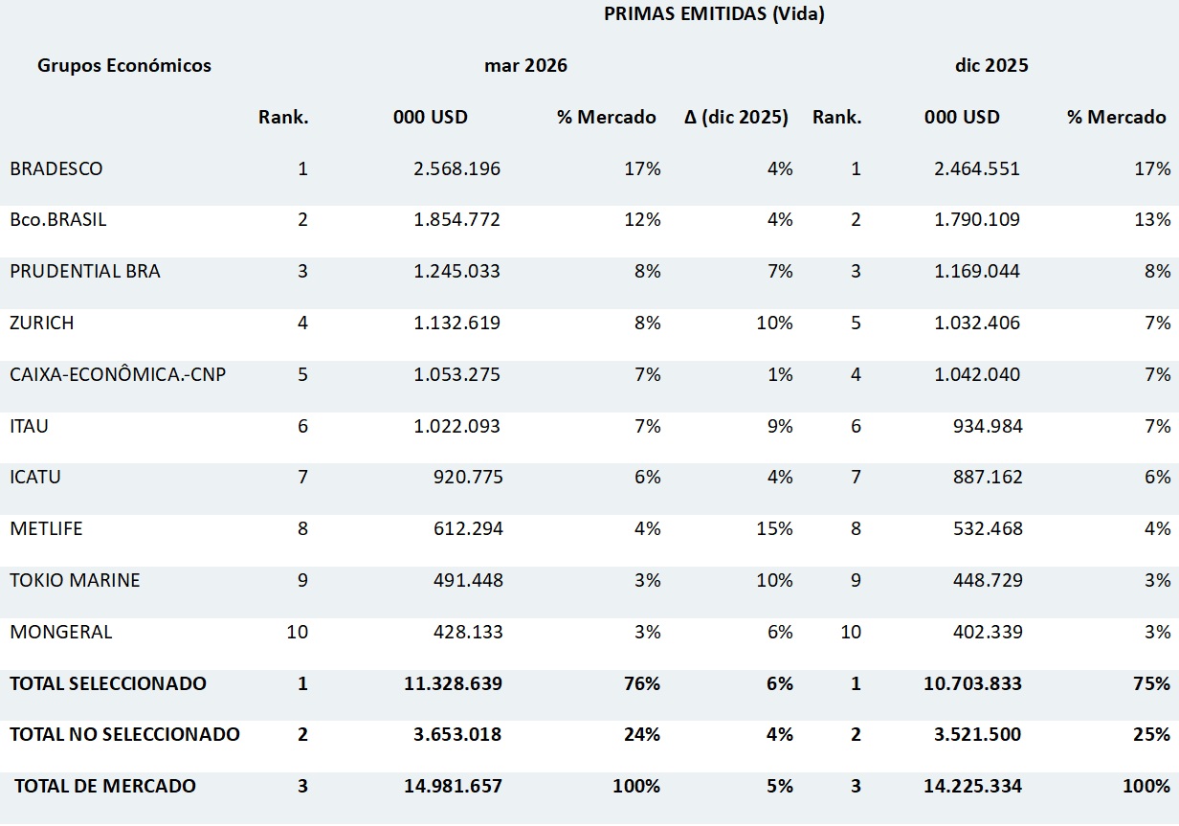Screen dimensions: 1179x826
Task: Select the Bco.BRASIL row label
Action: pyautogui.click(x=58, y=219)
